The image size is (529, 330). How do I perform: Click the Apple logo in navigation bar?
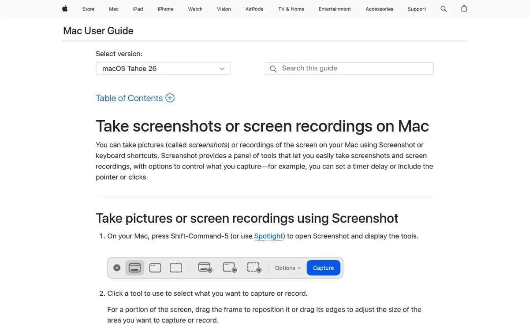[65, 9]
